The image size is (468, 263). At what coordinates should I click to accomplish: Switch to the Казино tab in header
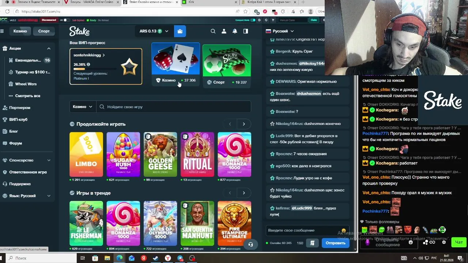[20, 31]
